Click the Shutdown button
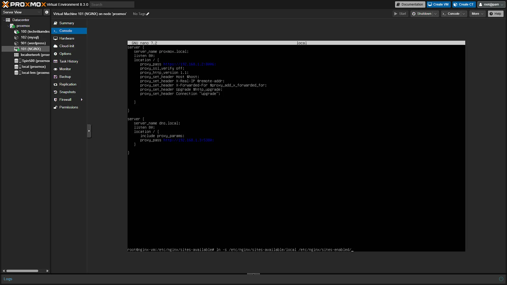This screenshot has width=507, height=285. 422,14
